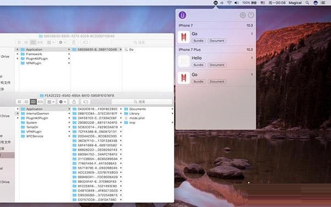The image size is (331, 207).
Task: Click the volume control in the menu bar
Action: 237,3
